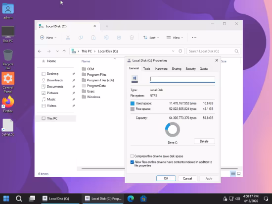This screenshot has width=272, height=204.
Task: Expand the New dropdown
Action: 48,38
